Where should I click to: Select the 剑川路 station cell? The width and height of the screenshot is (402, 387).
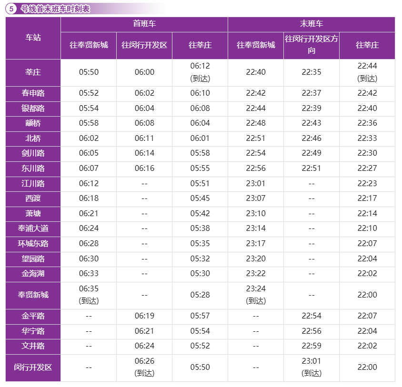pos(33,153)
